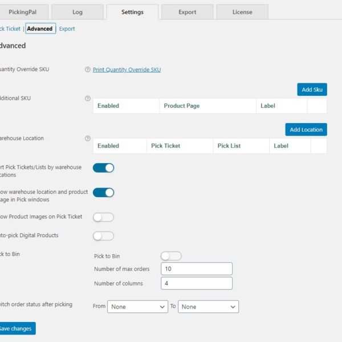The image size is (342, 342).
Task: Disable sorting Pick Tickets by warehouse locations
Action: 103,168
